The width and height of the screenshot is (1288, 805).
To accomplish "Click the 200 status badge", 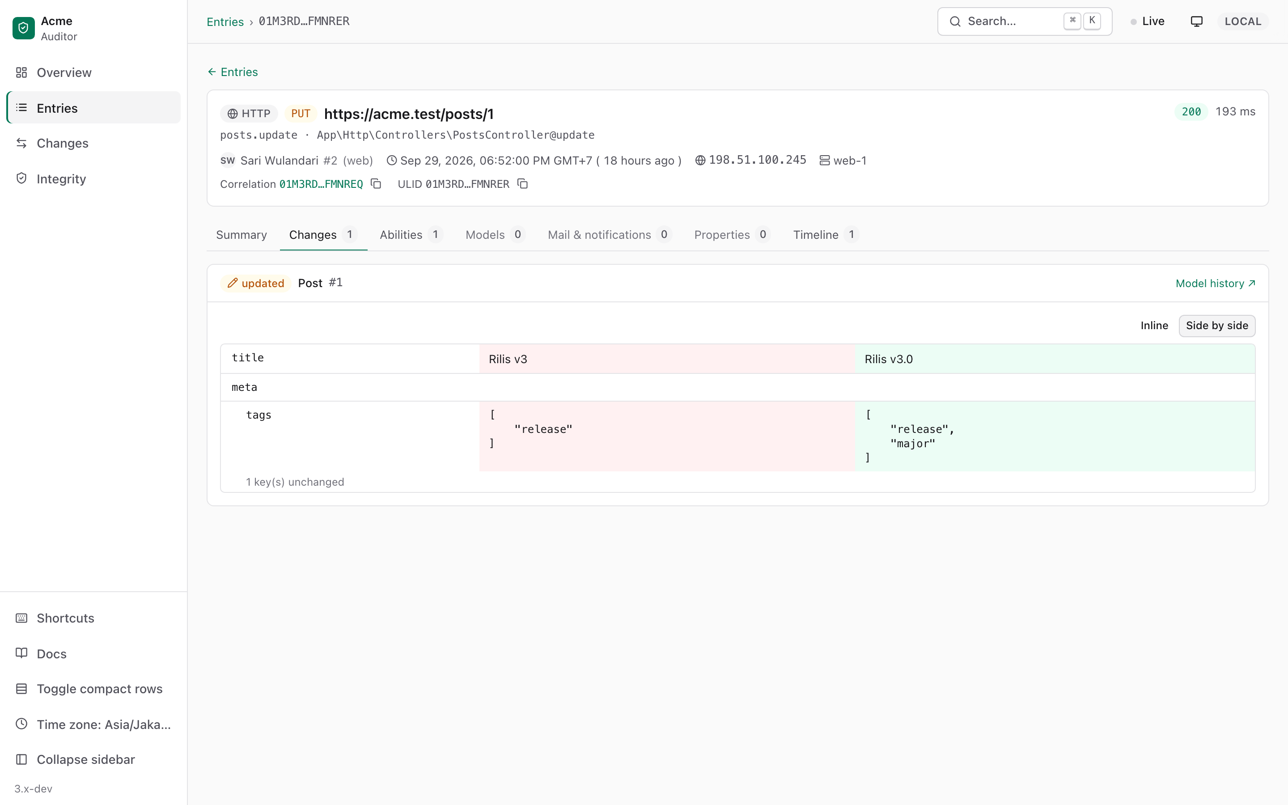I will click(x=1191, y=112).
